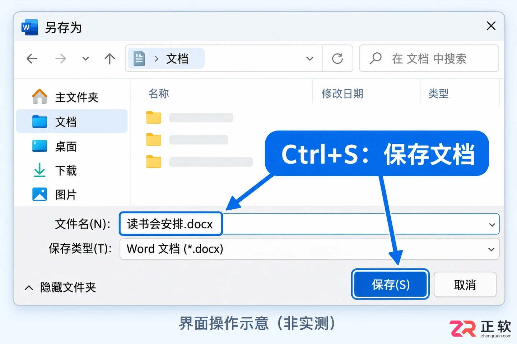The width and height of the screenshot is (517, 344).
Task: Open 桌面 in the sidebar
Action: click(x=72, y=146)
